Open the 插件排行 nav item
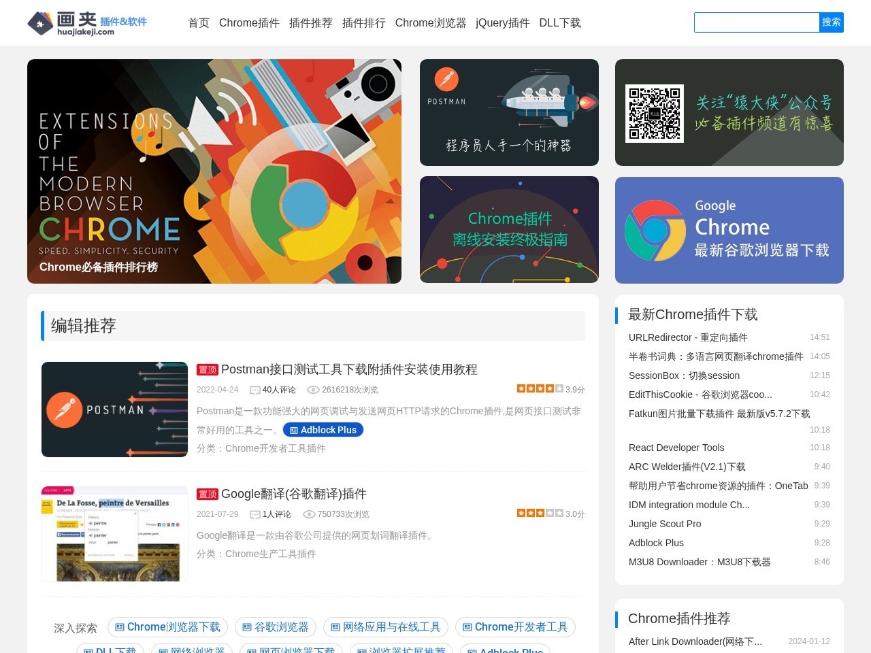Screen dimensions: 871x653 click(364, 23)
